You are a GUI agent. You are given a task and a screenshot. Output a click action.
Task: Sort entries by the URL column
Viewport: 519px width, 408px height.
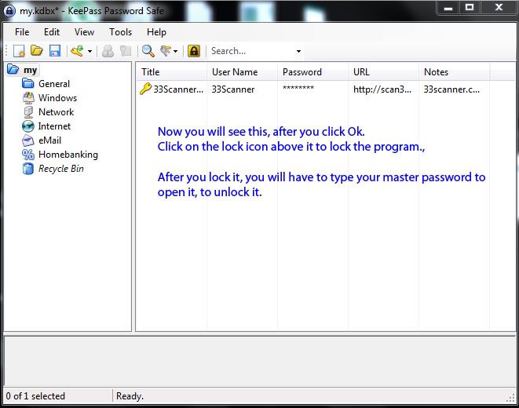point(384,72)
